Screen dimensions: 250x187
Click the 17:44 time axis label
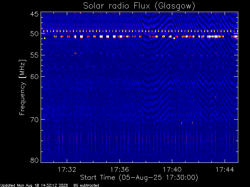[225, 169]
